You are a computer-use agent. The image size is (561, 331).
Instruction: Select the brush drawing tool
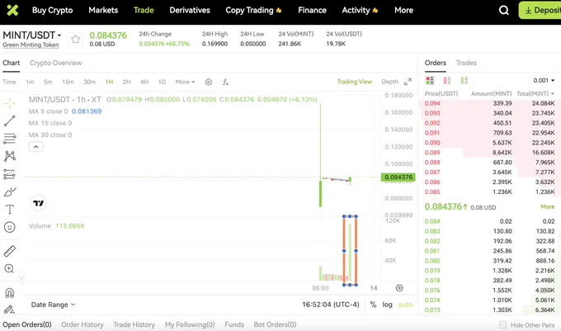[x=10, y=192]
